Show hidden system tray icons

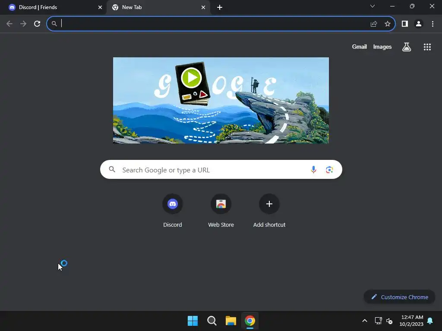click(364, 321)
